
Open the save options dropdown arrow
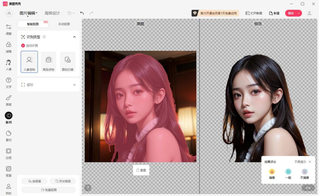pos(299,13)
